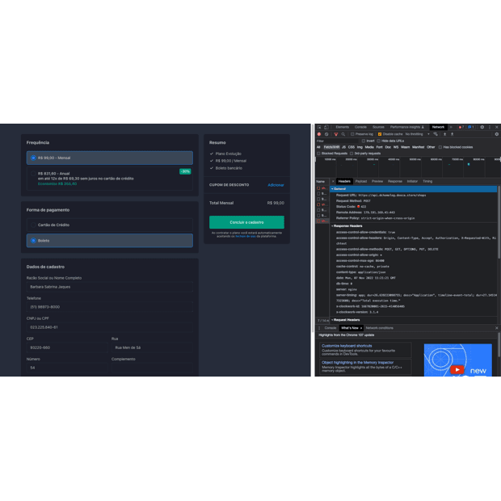Enable the Preserve log checkbox
501x501 pixels.
(x=353, y=134)
